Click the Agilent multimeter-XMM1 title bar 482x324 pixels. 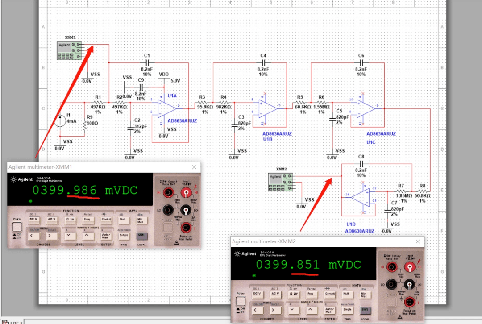(104, 167)
